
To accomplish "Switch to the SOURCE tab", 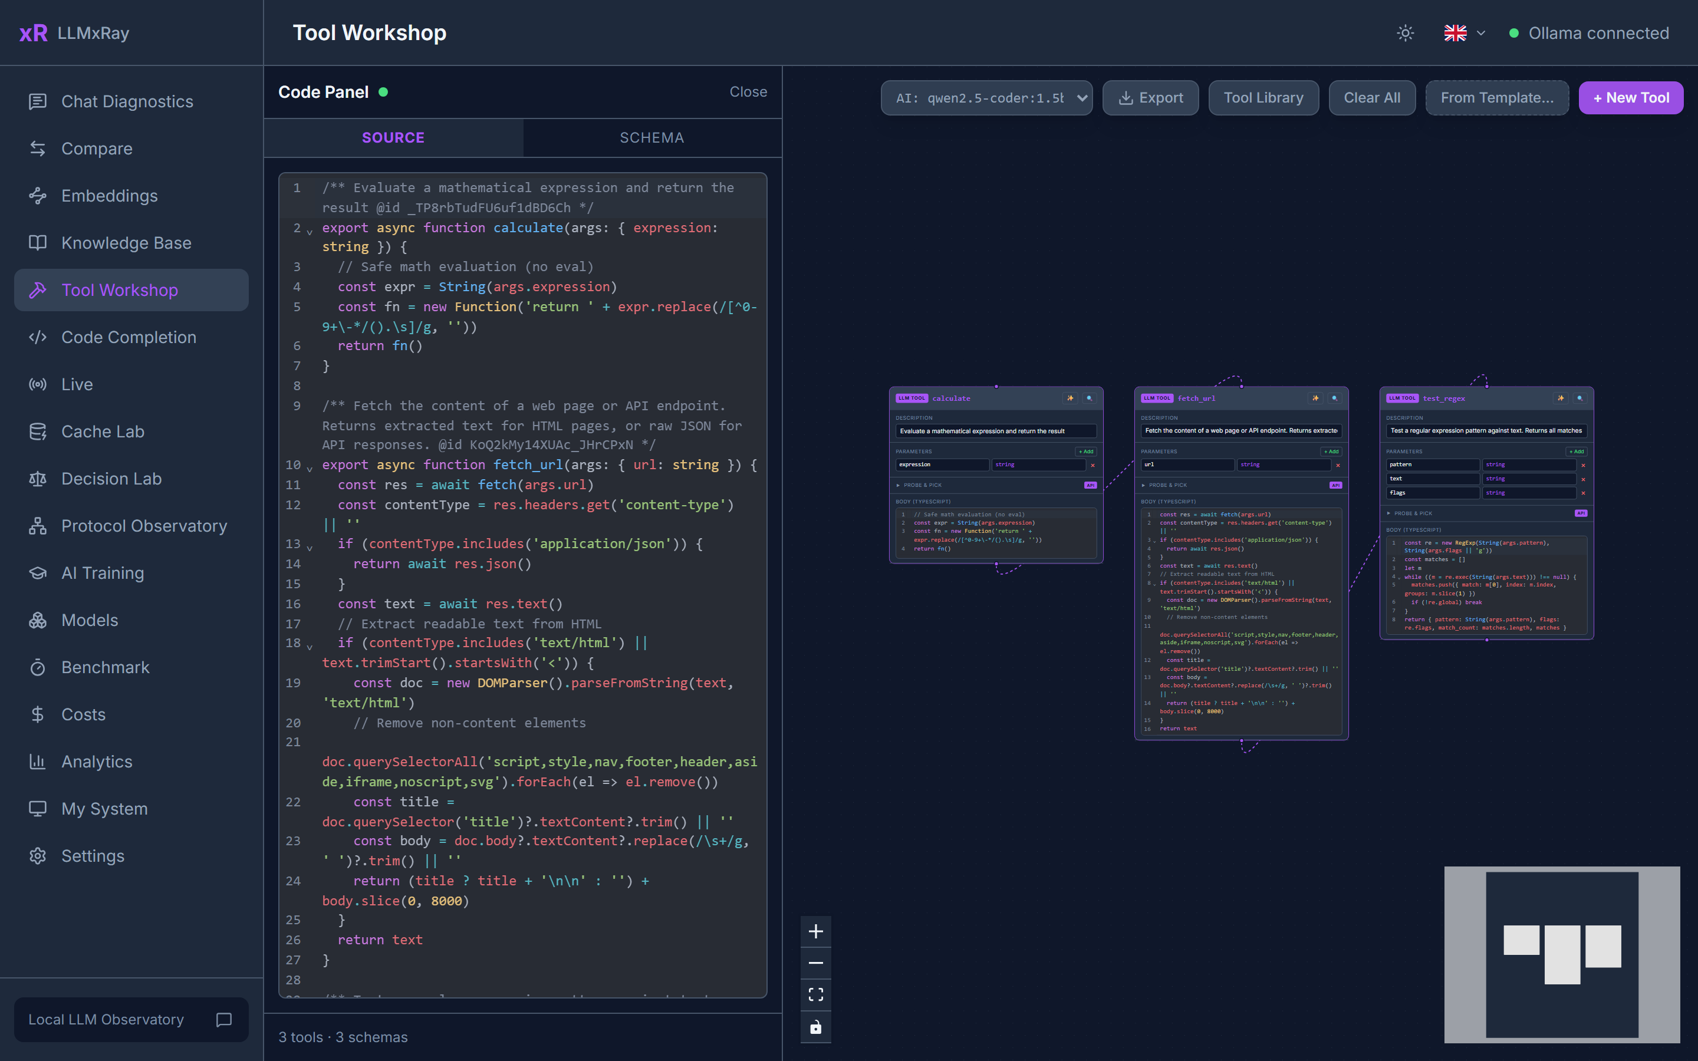I will [x=393, y=137].
